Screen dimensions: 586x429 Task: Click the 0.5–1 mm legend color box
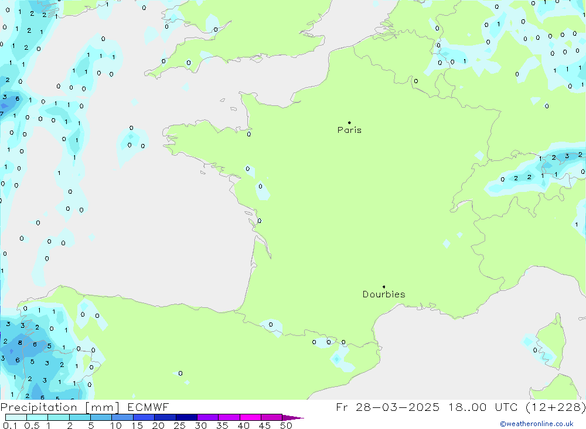[37, 417]
